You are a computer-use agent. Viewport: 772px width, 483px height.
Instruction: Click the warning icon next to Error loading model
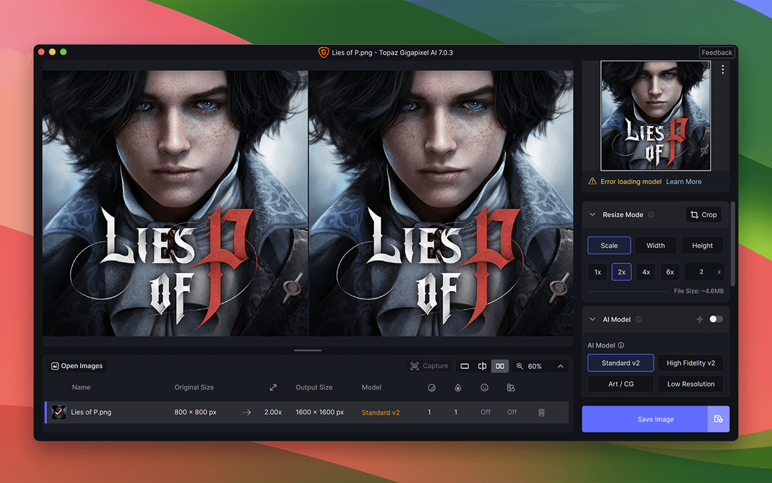point(593,182)
